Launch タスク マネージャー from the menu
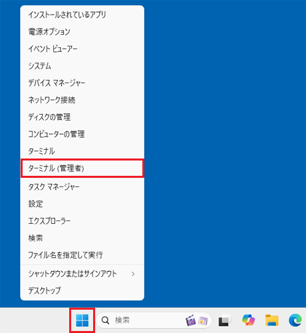306x333 pixels. (82, 187)
